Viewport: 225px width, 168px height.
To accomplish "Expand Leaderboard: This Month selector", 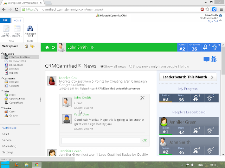I will click(188, 77).
